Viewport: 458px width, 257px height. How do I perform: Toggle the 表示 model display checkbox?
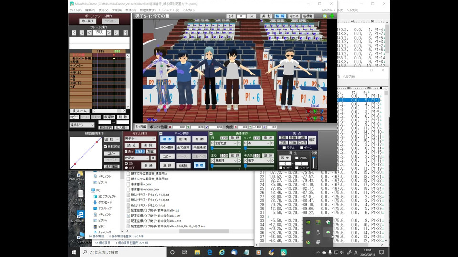[x=126, y=151]
